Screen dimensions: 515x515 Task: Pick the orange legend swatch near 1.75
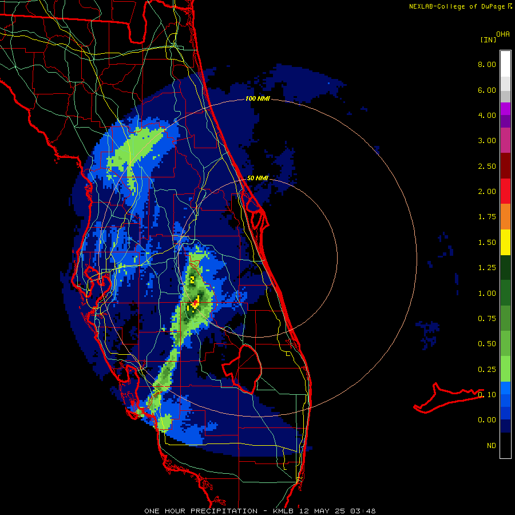point(505,217)
